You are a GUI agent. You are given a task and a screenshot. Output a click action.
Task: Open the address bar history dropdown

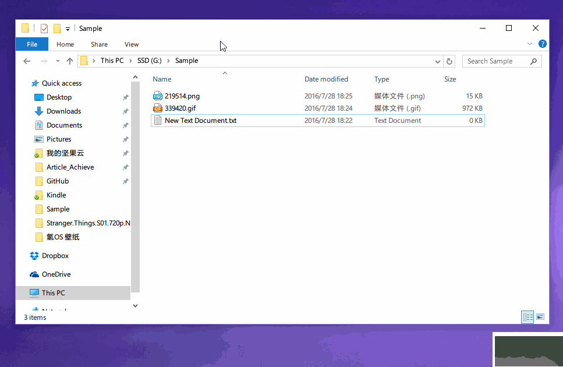pos(438,61)
